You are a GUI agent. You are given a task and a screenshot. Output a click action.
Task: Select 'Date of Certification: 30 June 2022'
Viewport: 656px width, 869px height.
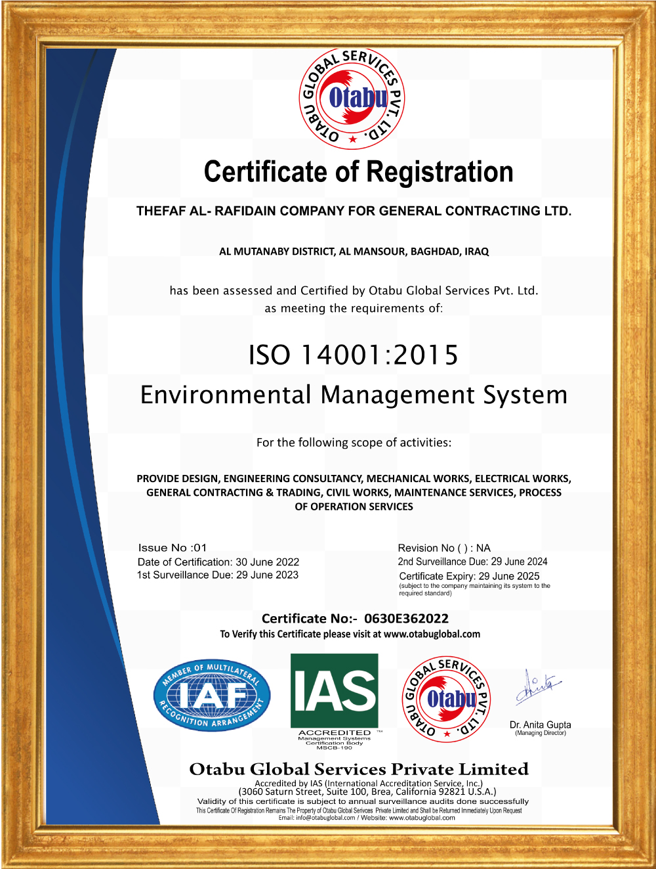pyautogui.click(x=218, y=562)
